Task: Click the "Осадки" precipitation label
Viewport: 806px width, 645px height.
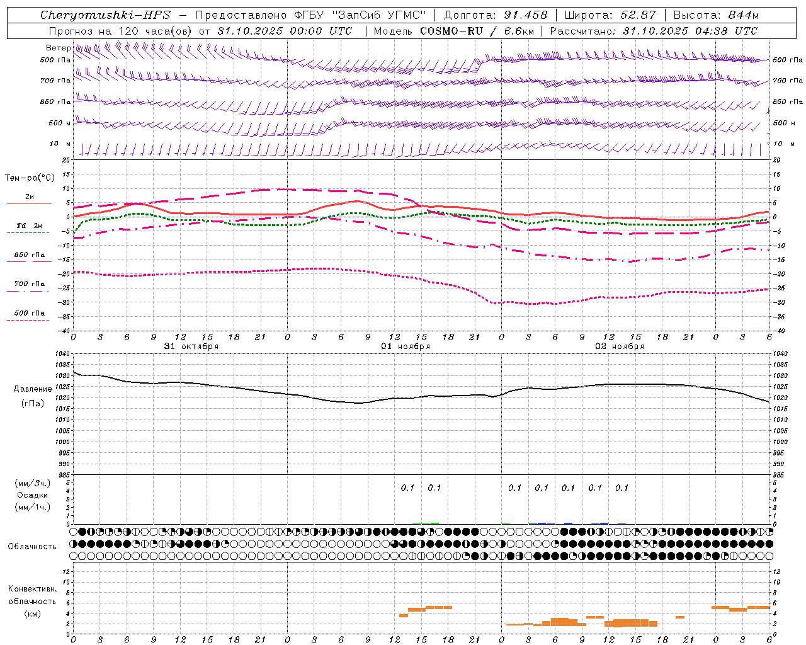Action: [x=32, y=495]
